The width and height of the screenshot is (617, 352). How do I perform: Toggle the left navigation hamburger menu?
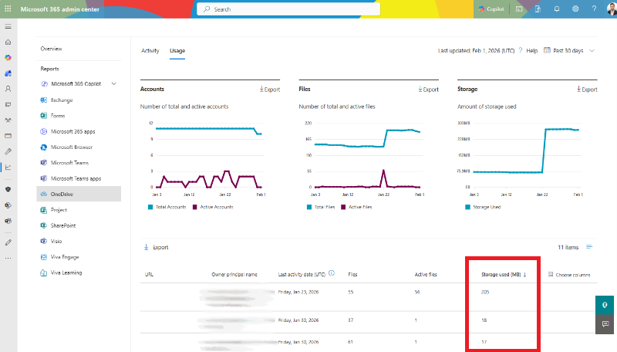8,26
